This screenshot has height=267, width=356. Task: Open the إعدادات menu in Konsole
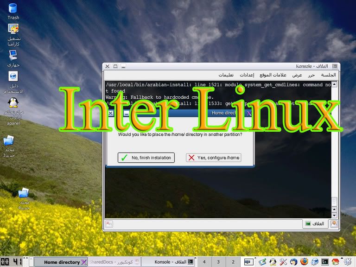click(x=247, y=75)
